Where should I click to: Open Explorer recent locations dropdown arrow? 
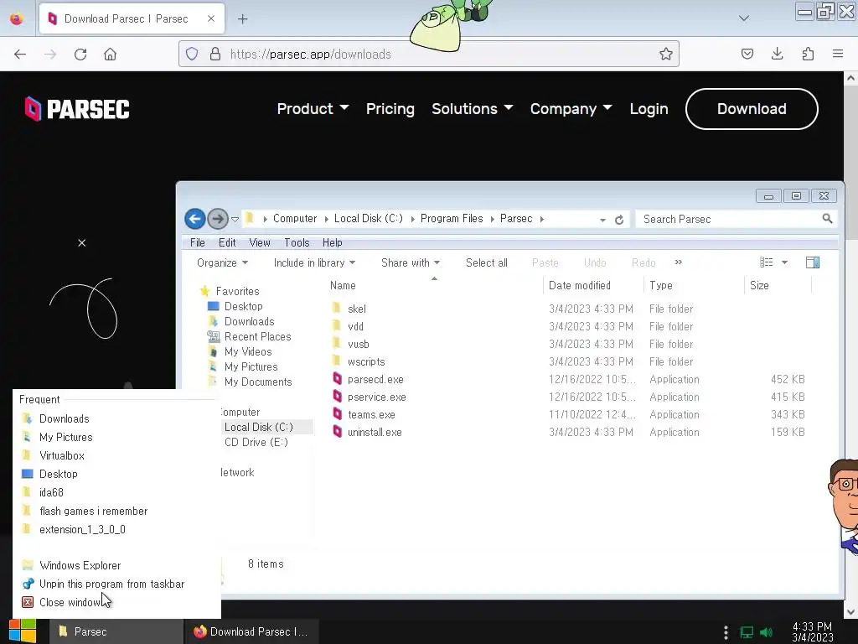point(235,219)
